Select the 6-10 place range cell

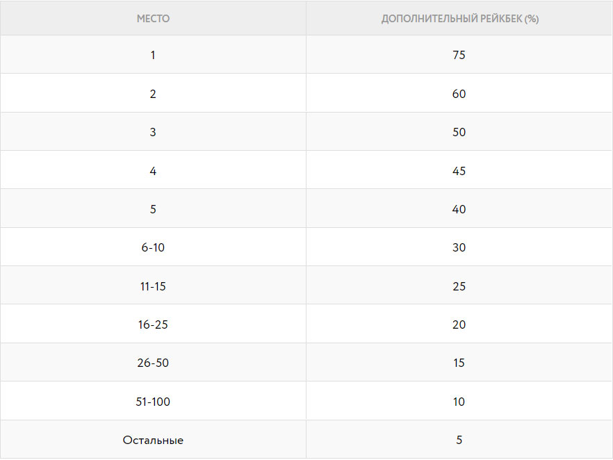(153, 247)
